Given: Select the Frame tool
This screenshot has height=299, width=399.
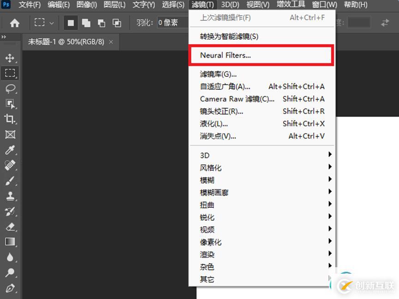Looking at the screenshot, I should point(10,134).
